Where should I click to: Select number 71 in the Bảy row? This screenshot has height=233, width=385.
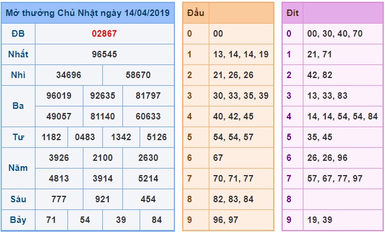(x=51, y=220)
